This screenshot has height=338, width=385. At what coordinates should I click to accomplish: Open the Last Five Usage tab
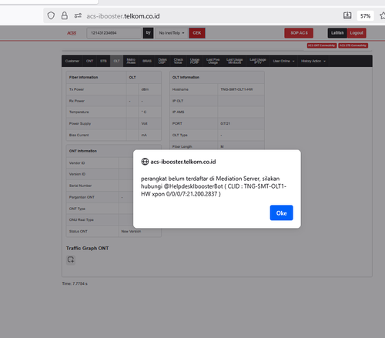point(213,61)
